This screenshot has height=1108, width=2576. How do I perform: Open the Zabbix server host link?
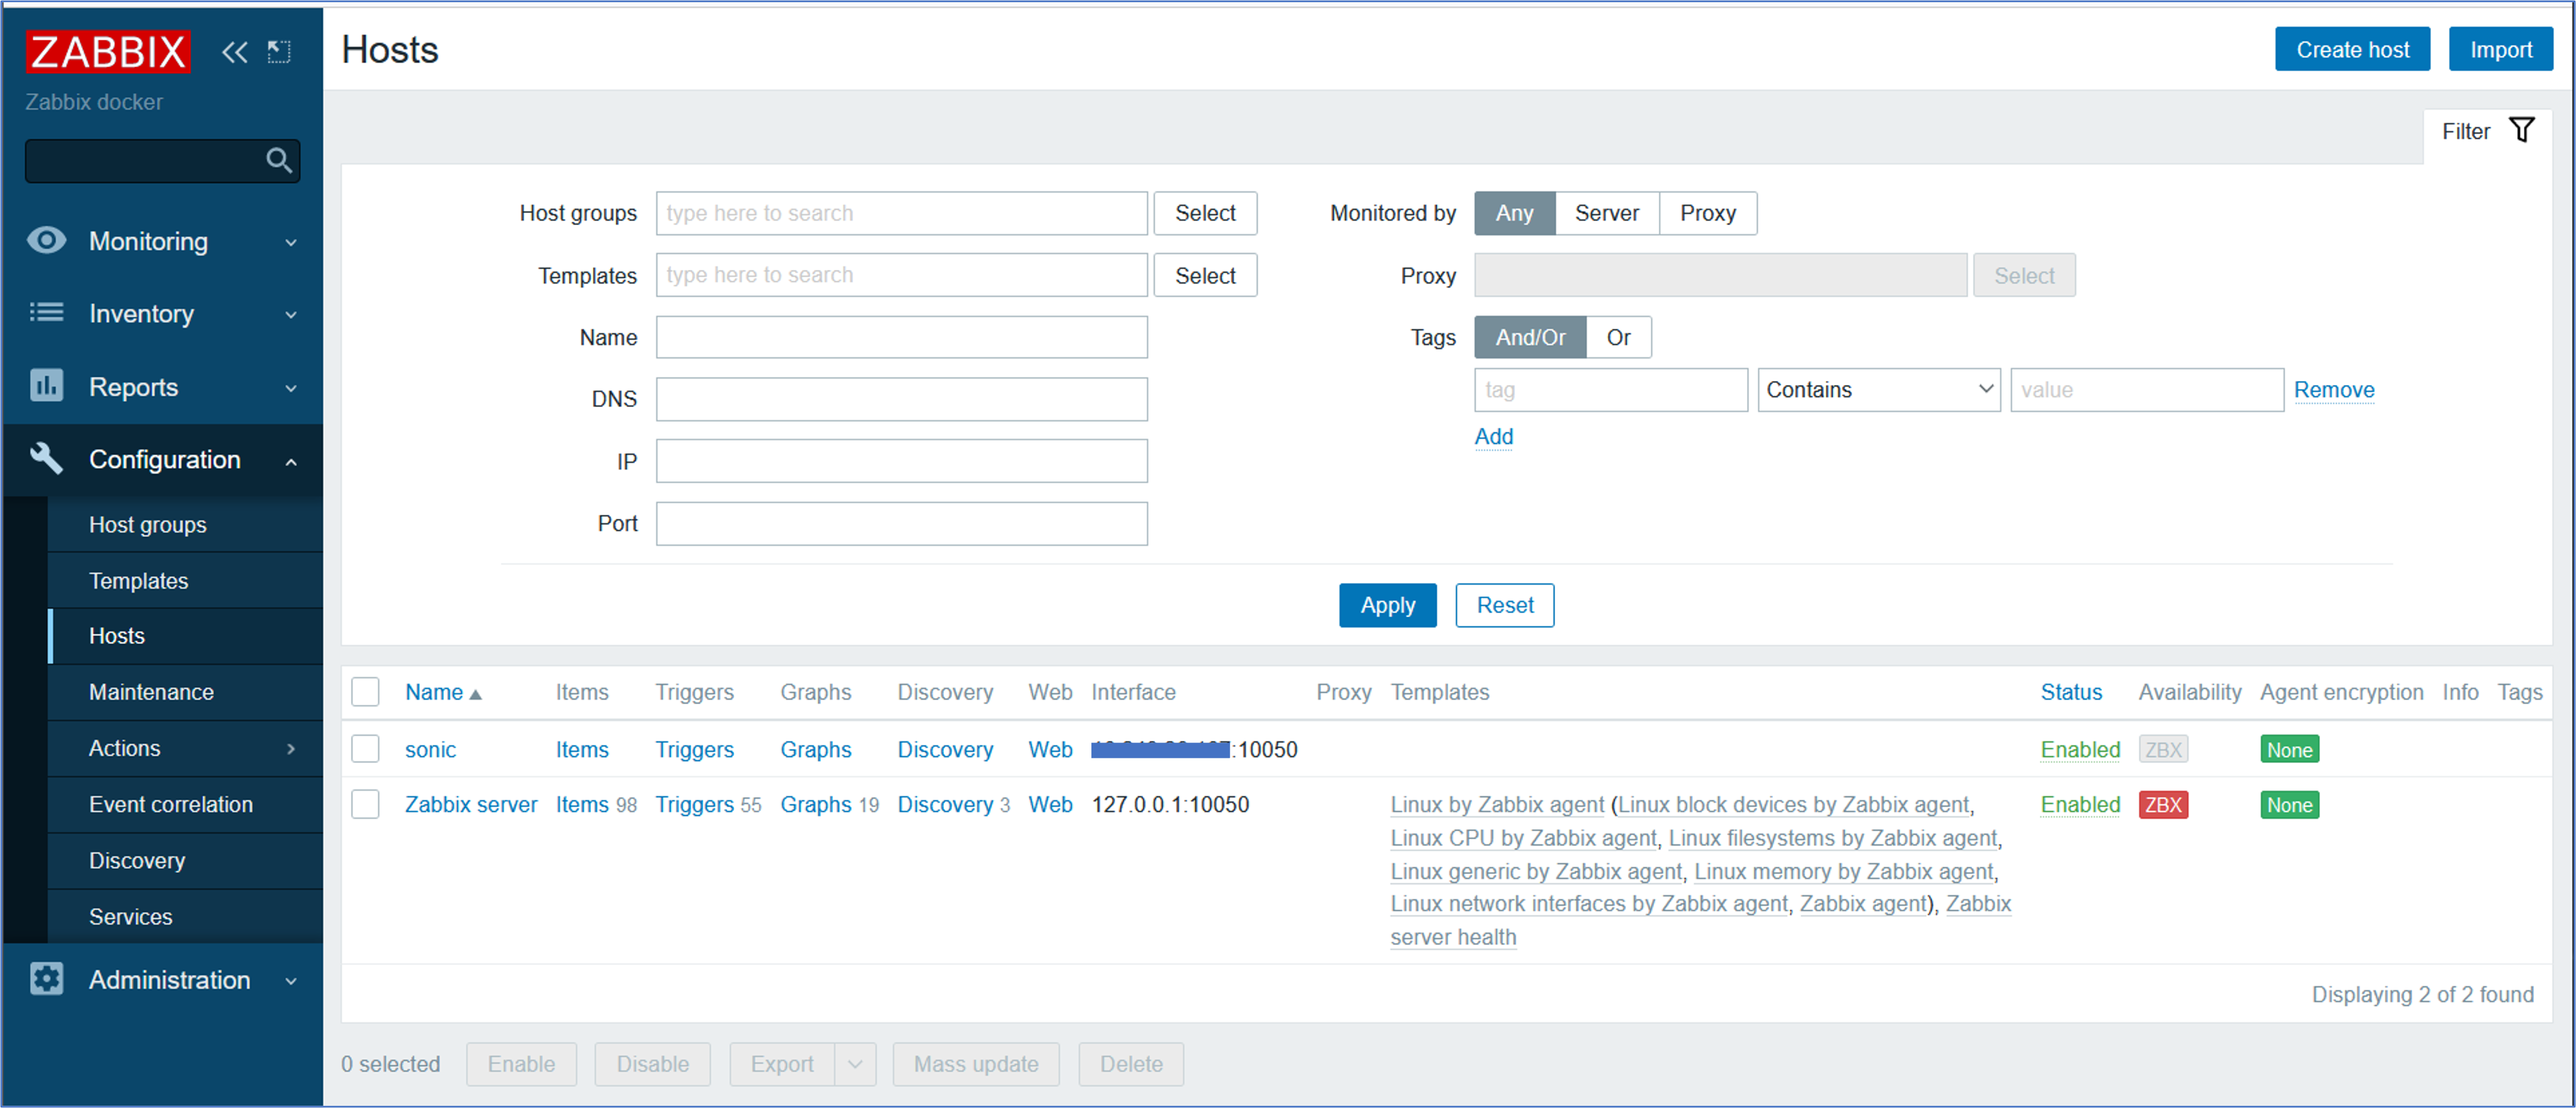(471, 805)
